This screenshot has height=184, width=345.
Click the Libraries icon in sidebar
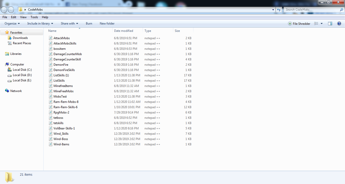[7, 54]
